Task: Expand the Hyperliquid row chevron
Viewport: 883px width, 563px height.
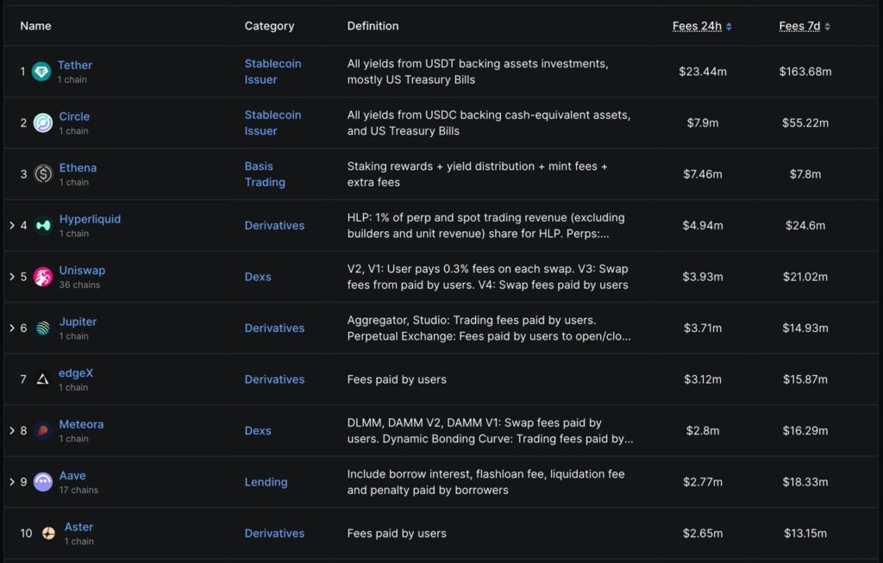Action: 12,226
